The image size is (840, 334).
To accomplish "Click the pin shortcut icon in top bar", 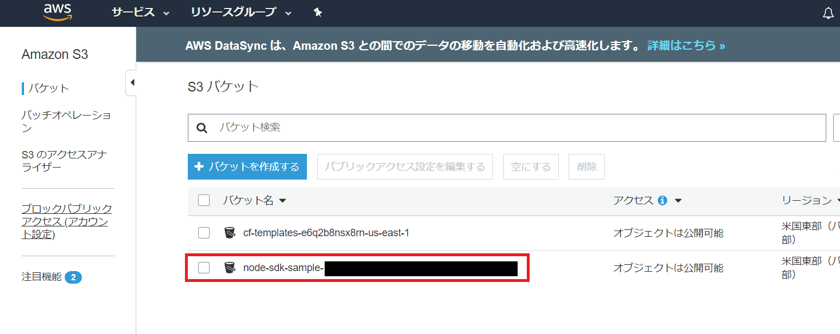I will tap(318, 13).
